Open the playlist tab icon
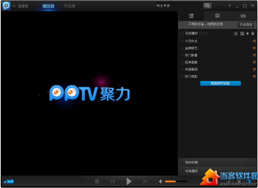The height and width of the screenshot is (188, 258). click(x=191, y=16)
